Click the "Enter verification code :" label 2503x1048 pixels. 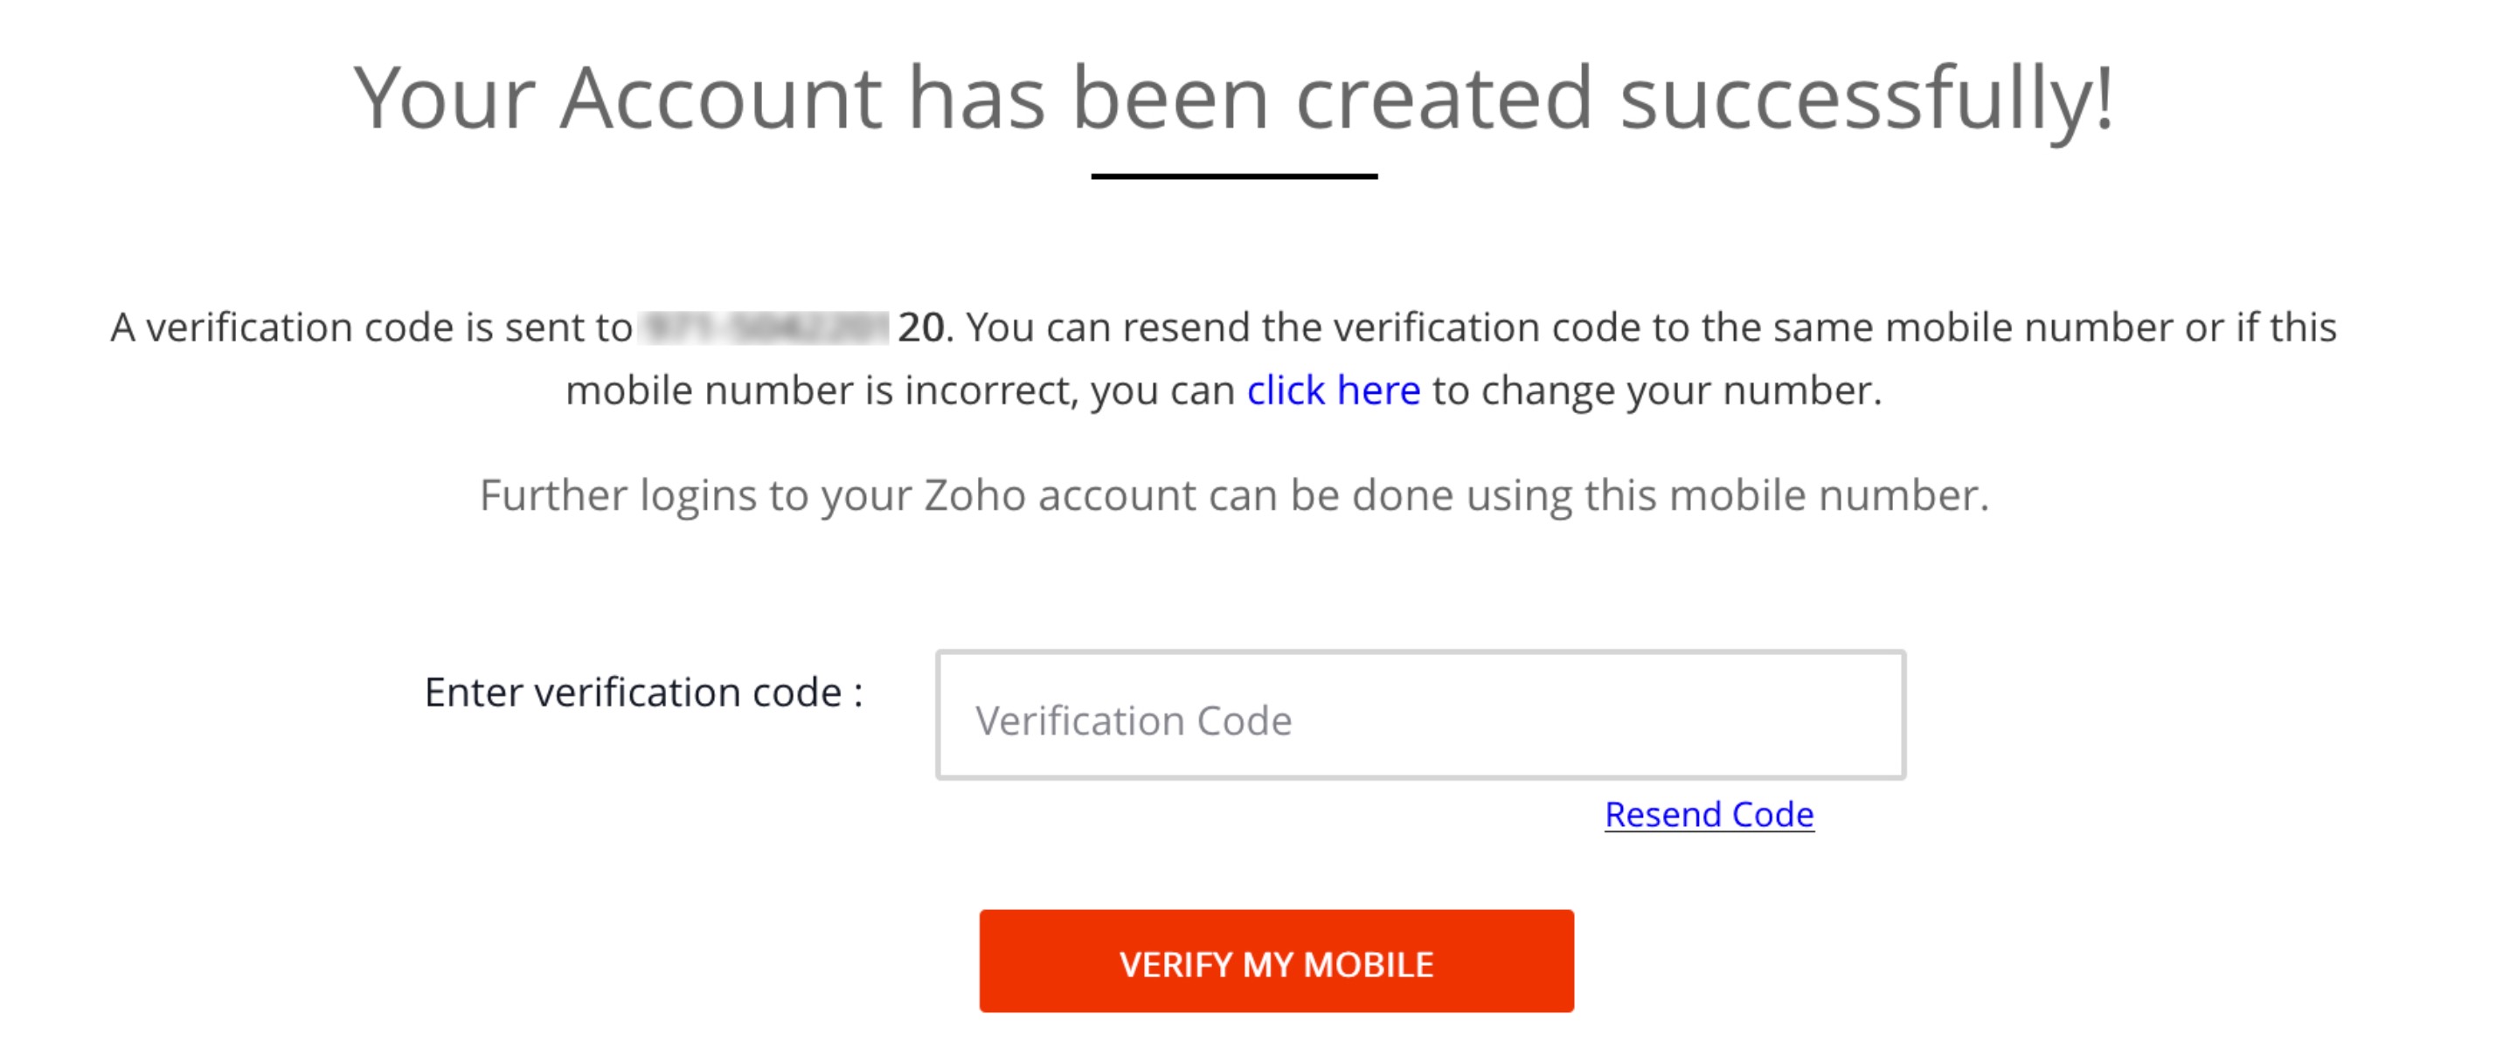point(643,693)
